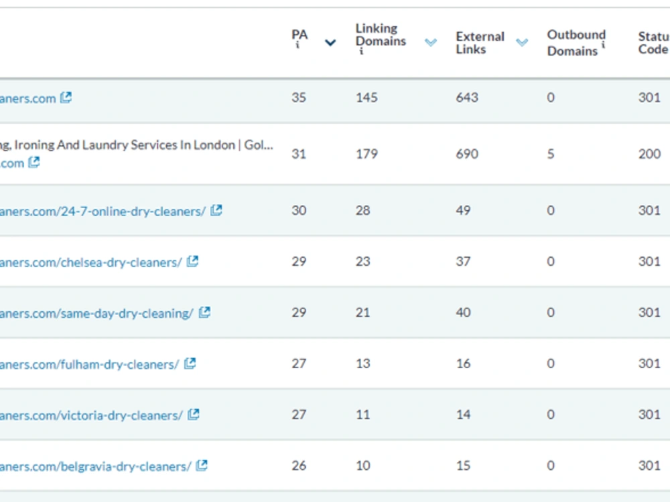Image resolution: width=670 pixels, height=502 pixels.
Task: Sort by External Links chevron
Action: [522, 41]
